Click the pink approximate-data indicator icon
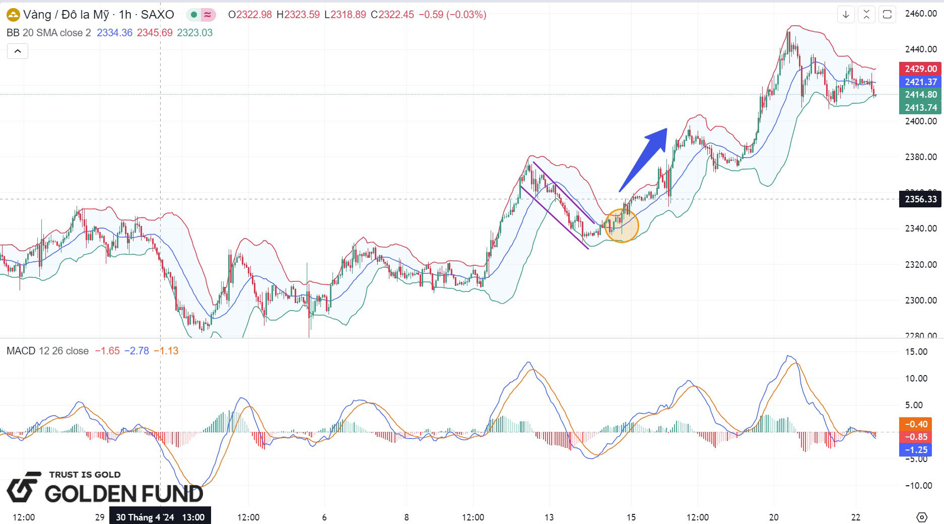944x524 pixels. click(x=208, y=15)
